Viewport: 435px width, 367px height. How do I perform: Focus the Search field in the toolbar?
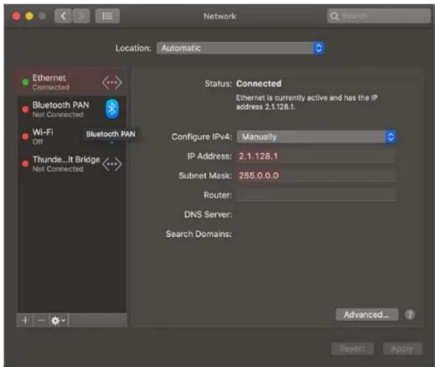(379, 16)
